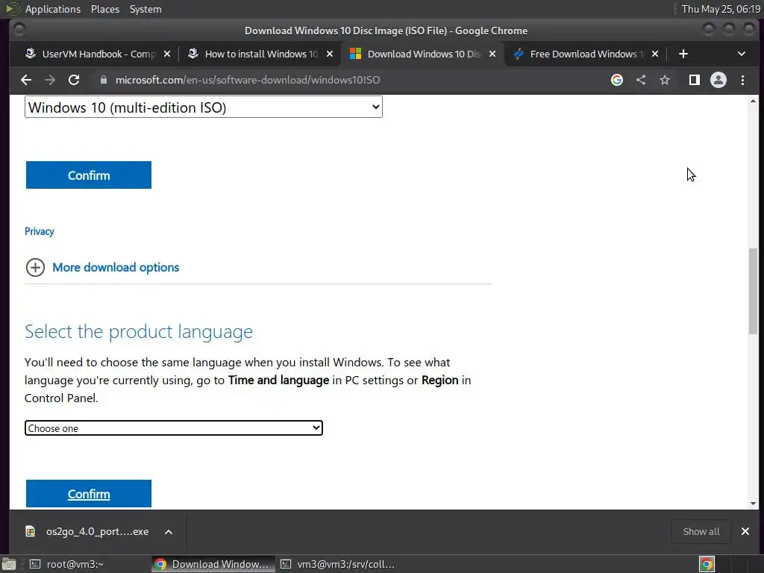Open the Chrome side panel

[695, 80]
